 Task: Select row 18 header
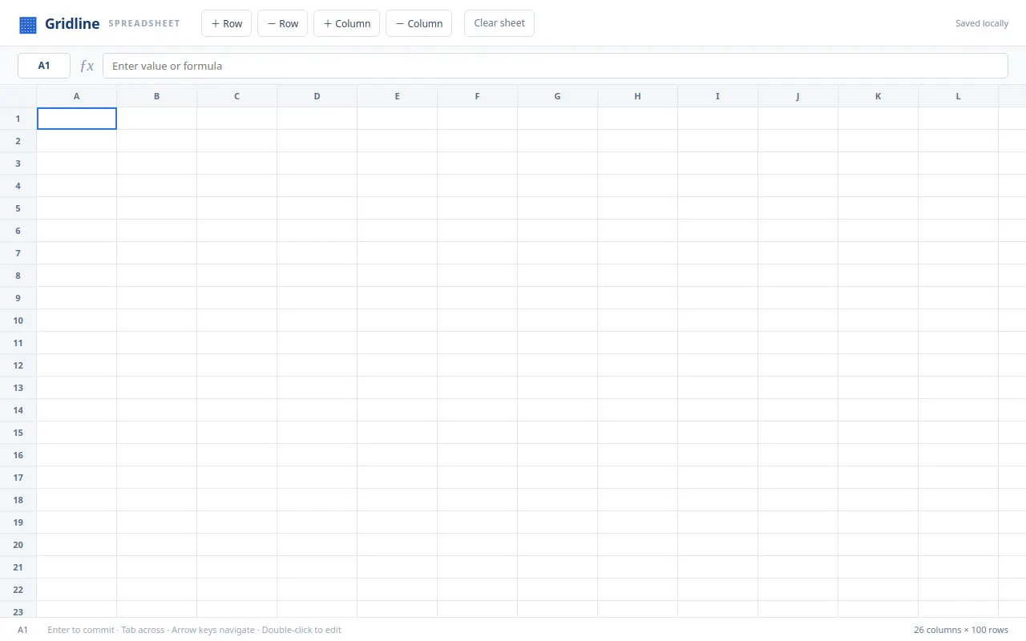click(x=18, y=500)
